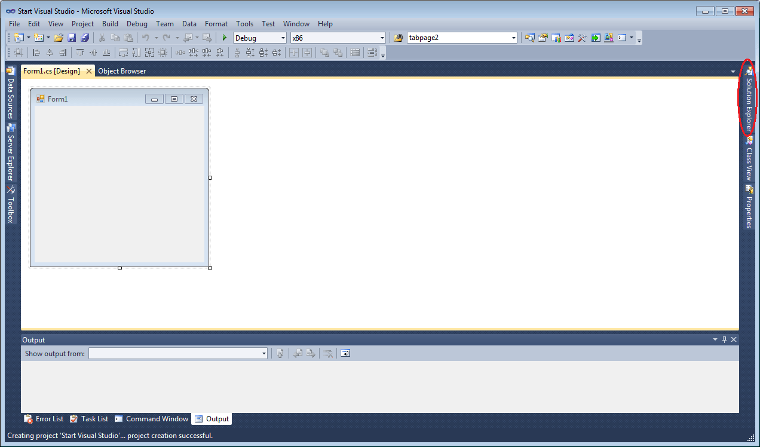The width and height of the screenshot is (760, 447).
Task: Click inside the Output text area
Action: (x=379, y=386)
